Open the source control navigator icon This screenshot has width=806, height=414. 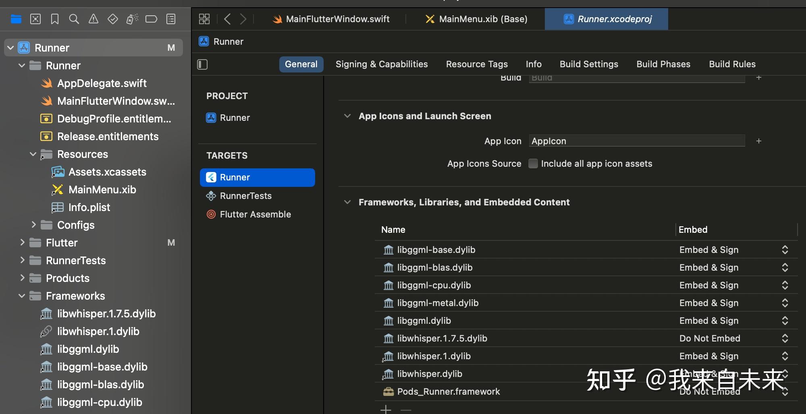pyautogui.click(x=35, y=19)
